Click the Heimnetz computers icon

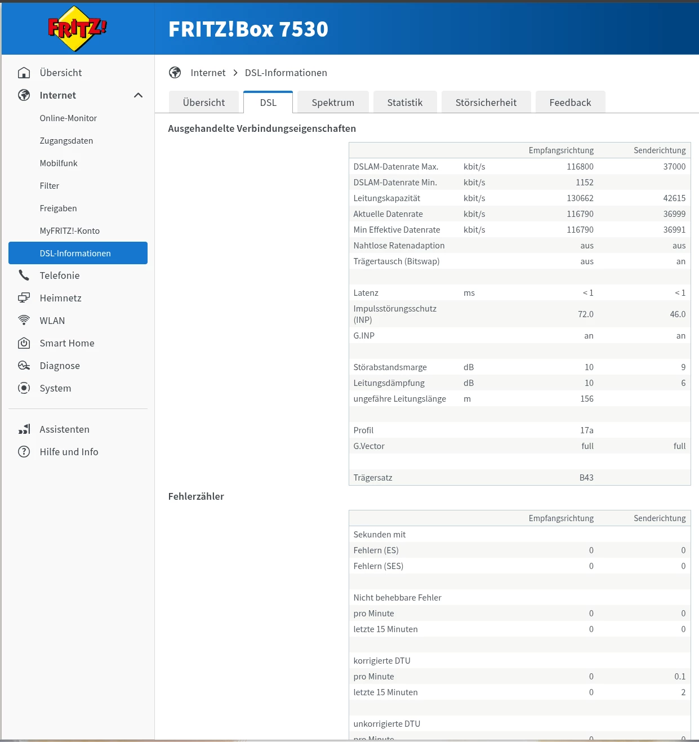[24, 298]
